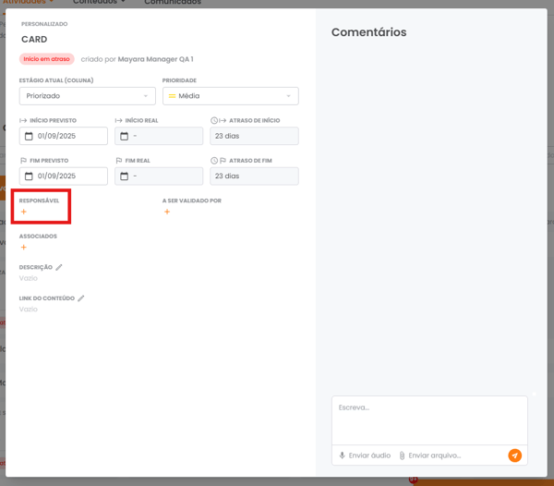Edit the Descrição with the pencil icon
Image resolution: width=554 pixels, height=486 pixels.
(59, 267)
